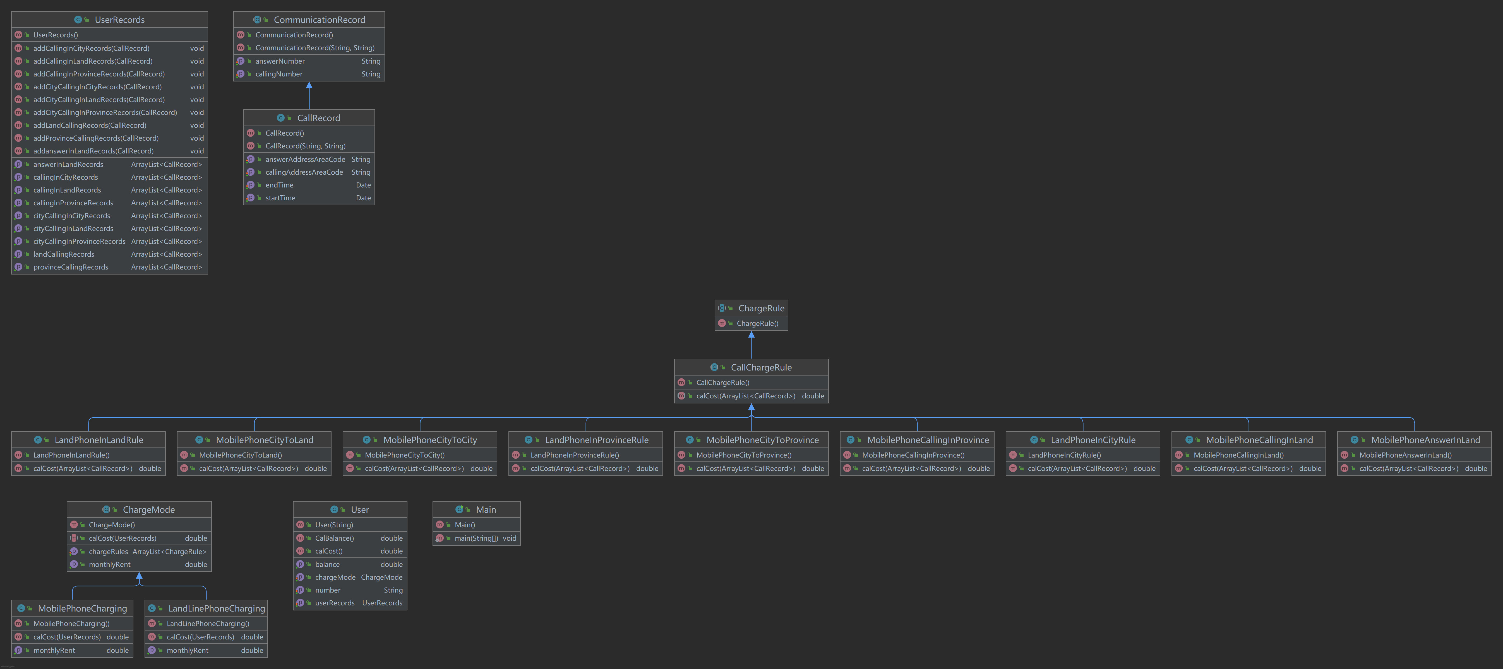Click the class icon beside CallRecord title
This screenshot has width=1503, height=669.
pyautogui.click(x=281, y=118)
